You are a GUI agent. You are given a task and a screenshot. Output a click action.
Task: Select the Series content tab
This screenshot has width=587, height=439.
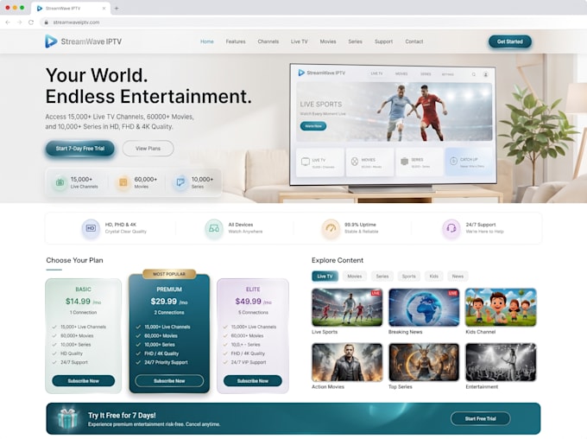click(382, 277)
